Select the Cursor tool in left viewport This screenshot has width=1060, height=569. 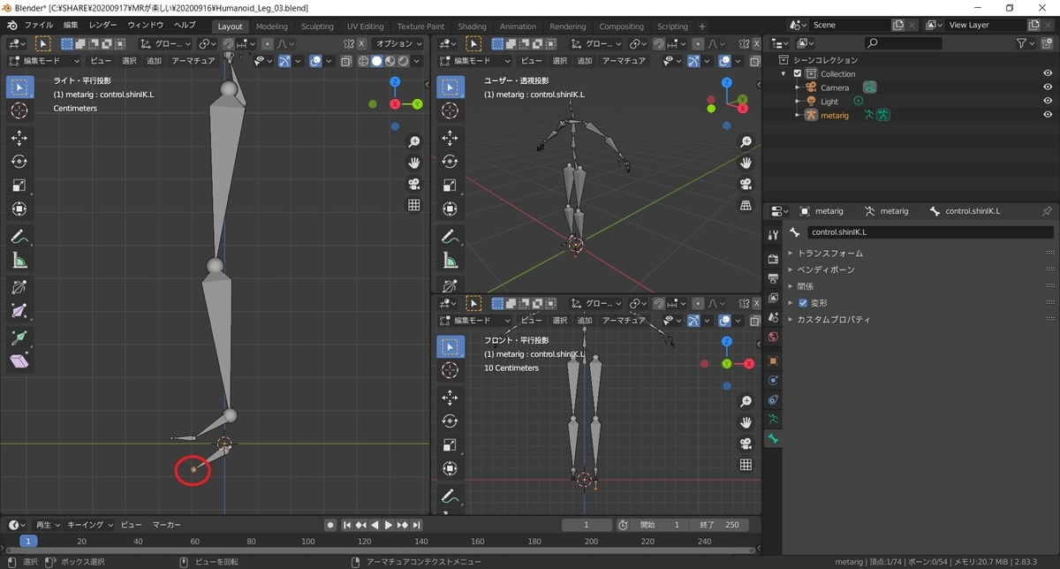[x=19, y=110]
